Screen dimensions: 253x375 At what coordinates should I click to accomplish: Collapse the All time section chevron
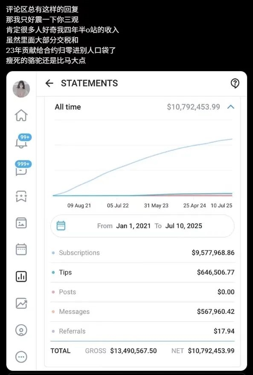click(231, 107)
